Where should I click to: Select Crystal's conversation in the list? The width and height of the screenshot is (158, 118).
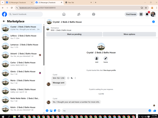click(x=21, y=28)
